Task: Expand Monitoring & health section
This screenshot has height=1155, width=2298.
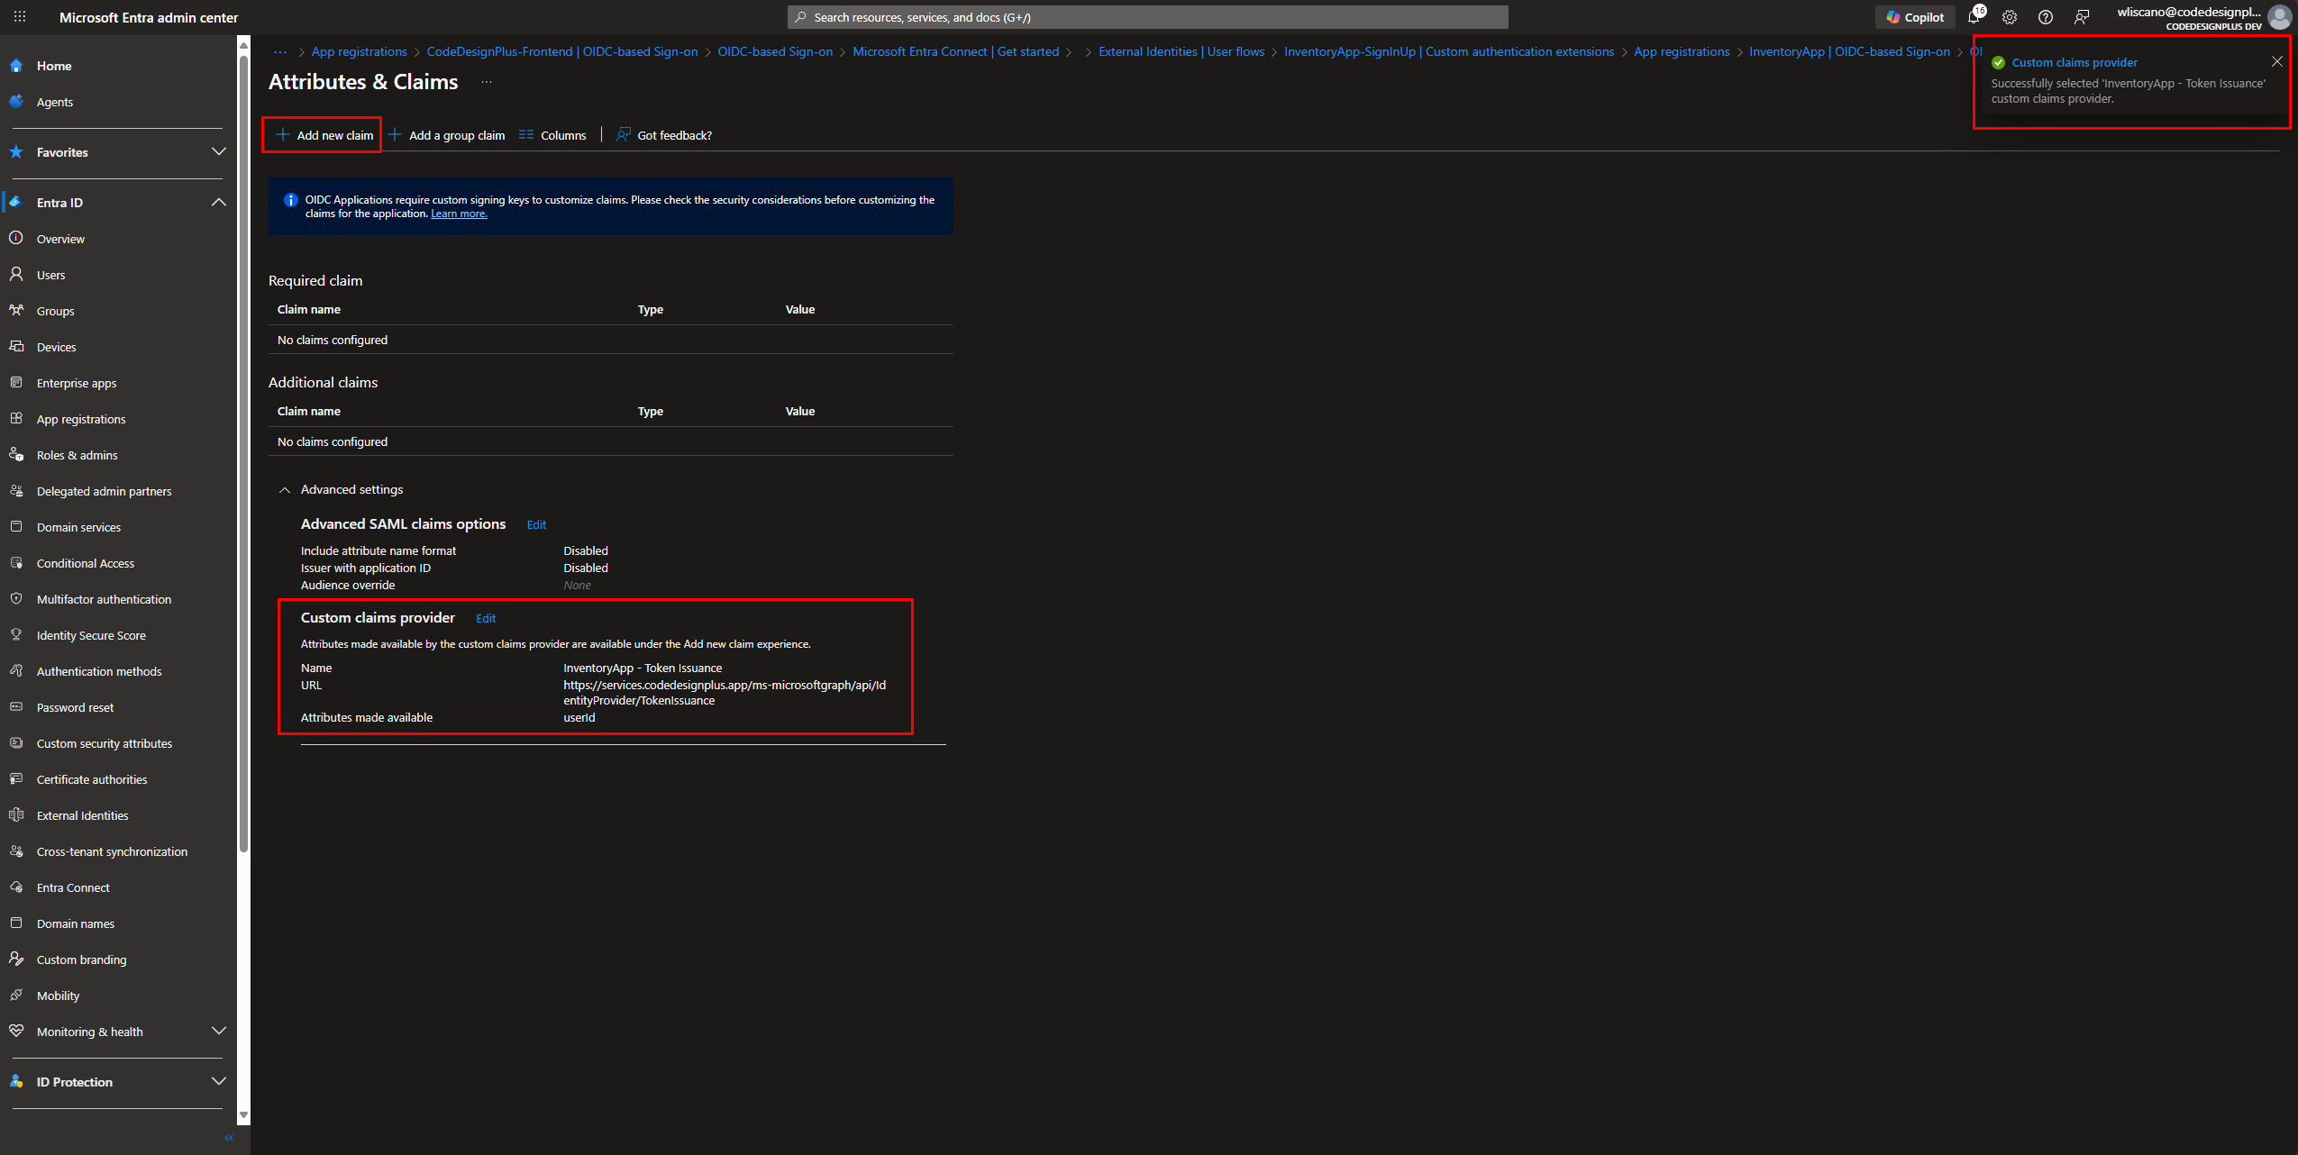Action: tap(218, 1031)
